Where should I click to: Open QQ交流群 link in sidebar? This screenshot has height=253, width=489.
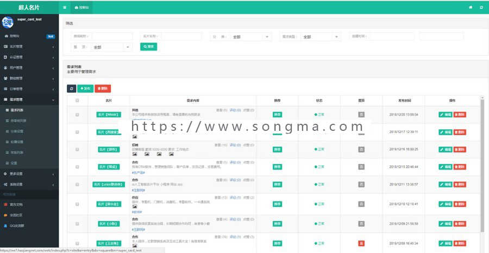tap(29, 225)
